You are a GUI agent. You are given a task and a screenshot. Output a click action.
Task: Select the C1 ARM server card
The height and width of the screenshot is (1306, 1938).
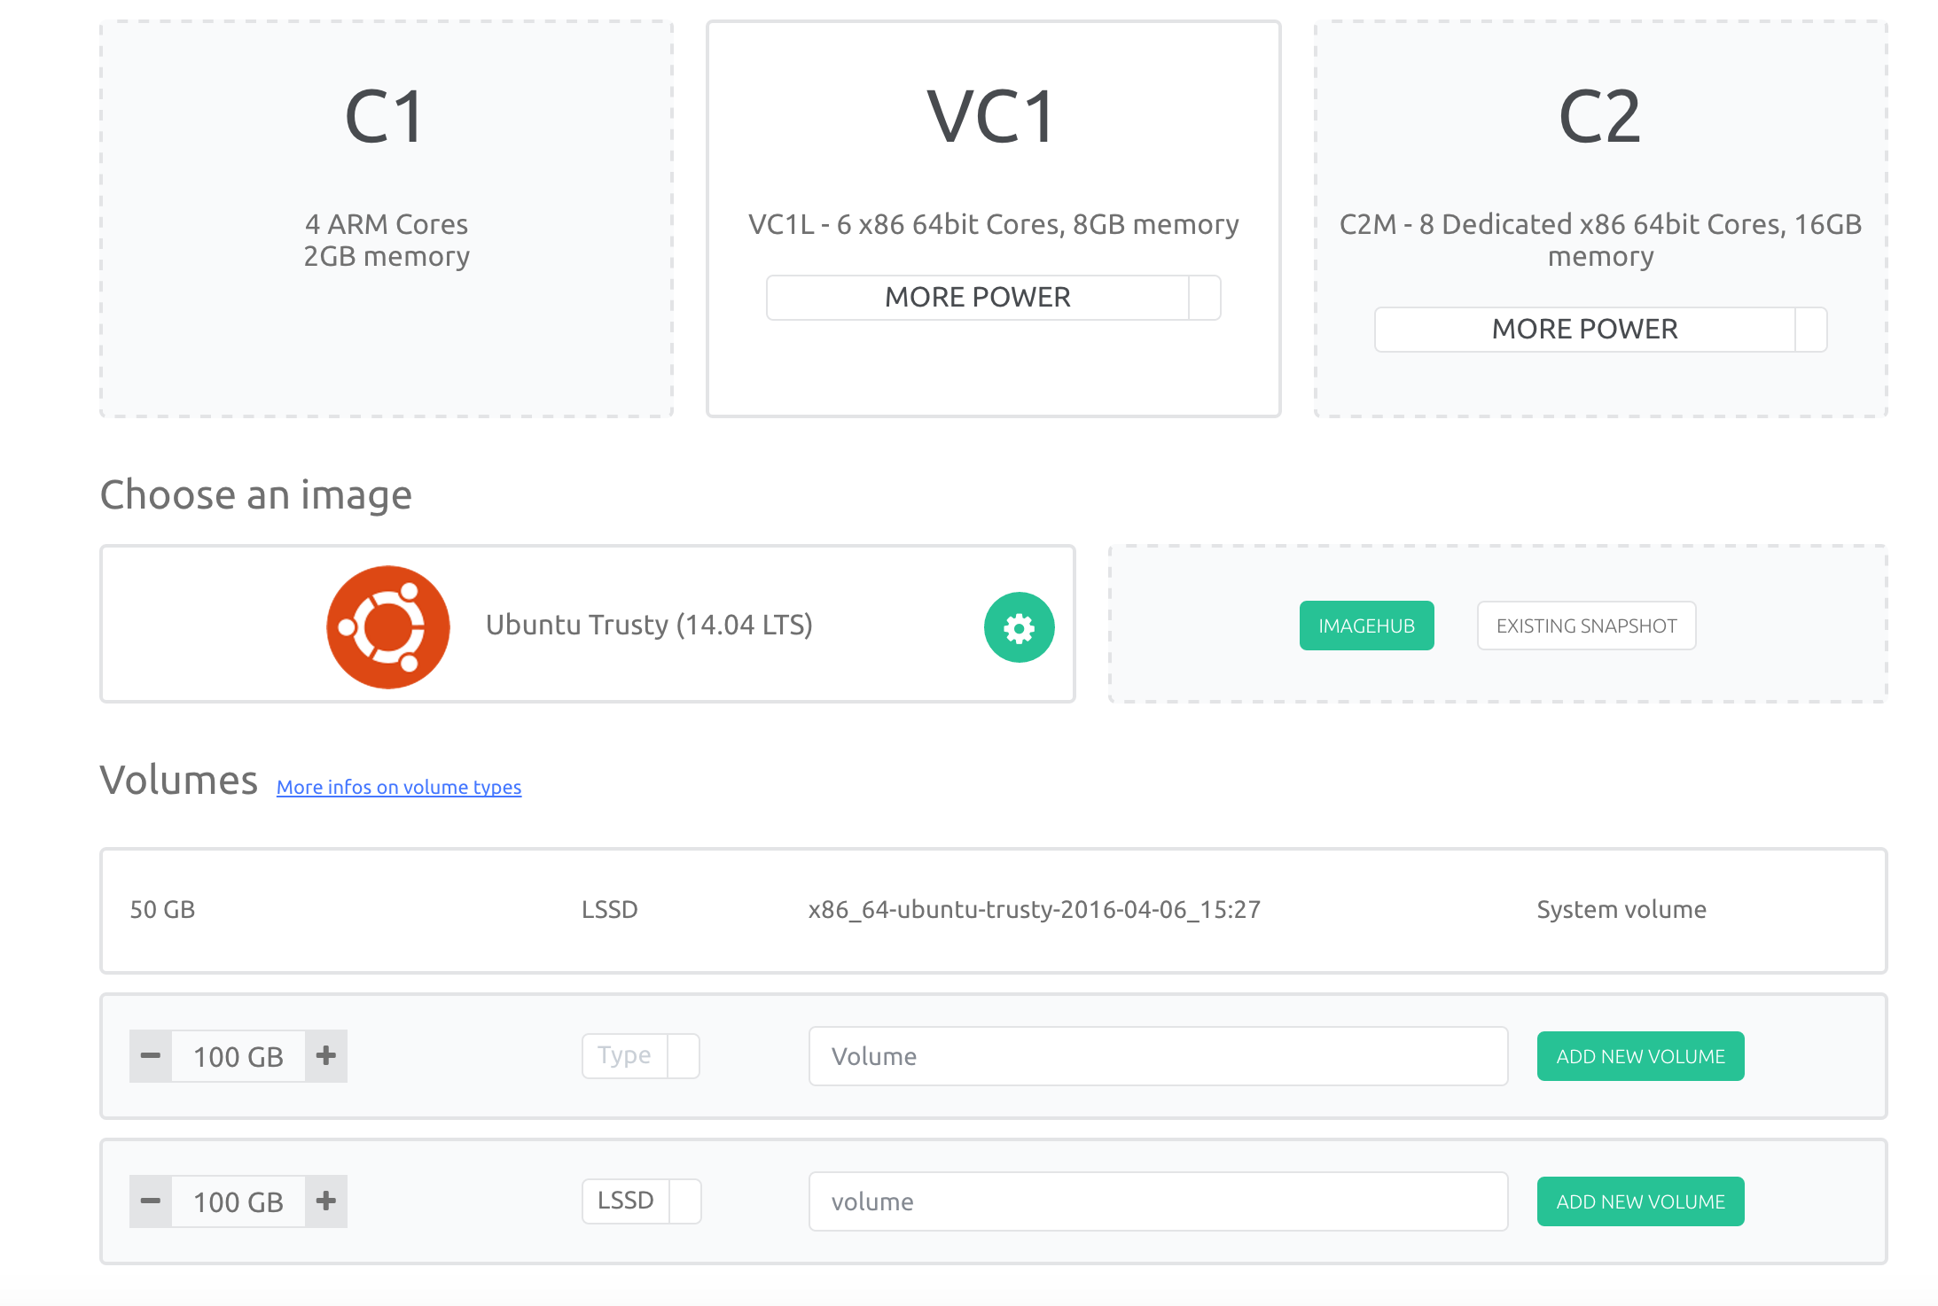click(x=387, y=219)
